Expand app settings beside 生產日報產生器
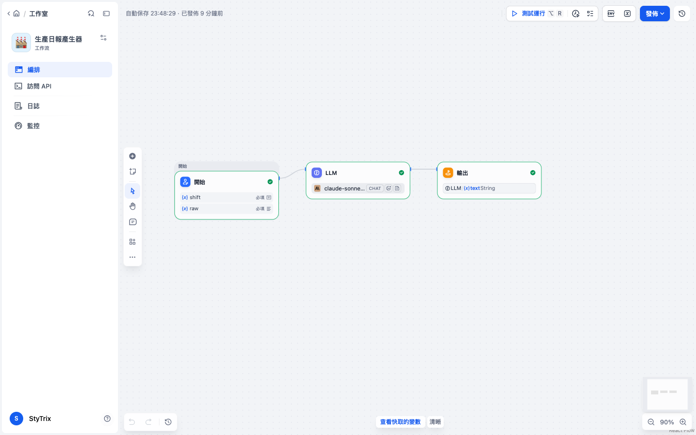The image size is (696, 435). (103, 38)
